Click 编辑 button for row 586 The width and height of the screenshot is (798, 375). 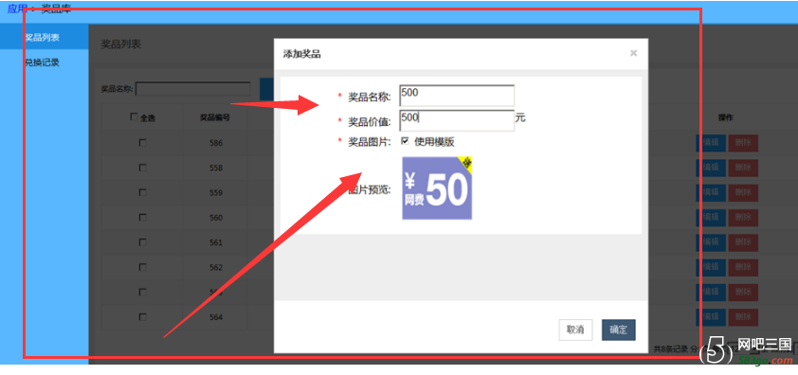click(x=711, y=143)
